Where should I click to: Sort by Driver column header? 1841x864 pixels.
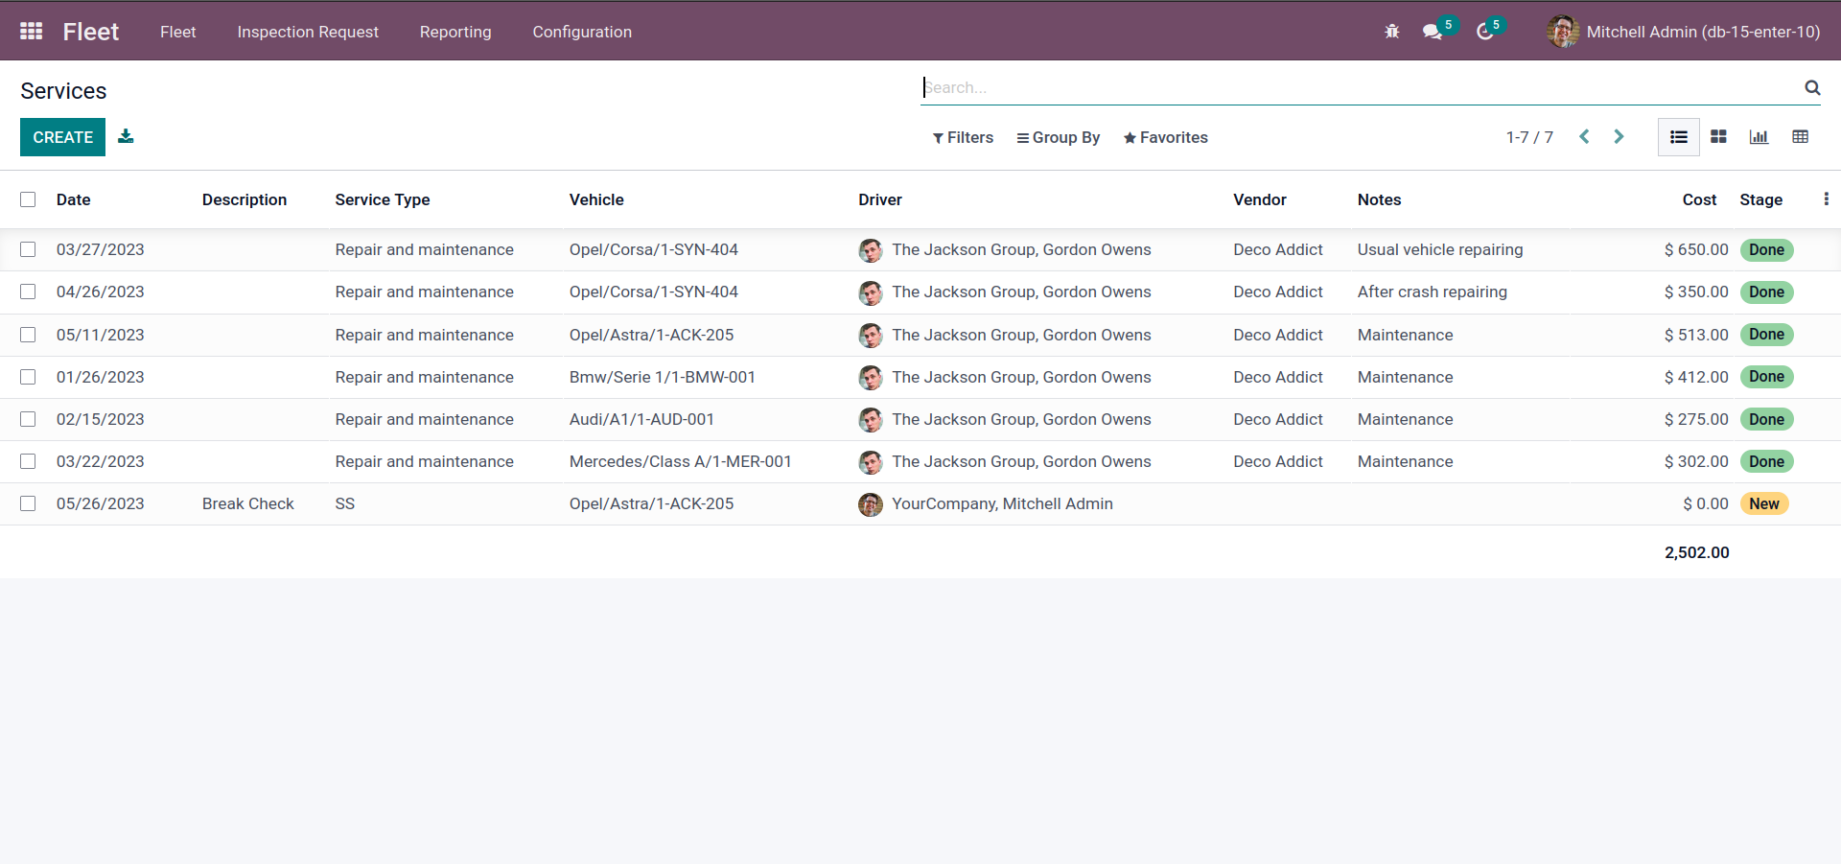pyautogui.click(x=880, y=199)
